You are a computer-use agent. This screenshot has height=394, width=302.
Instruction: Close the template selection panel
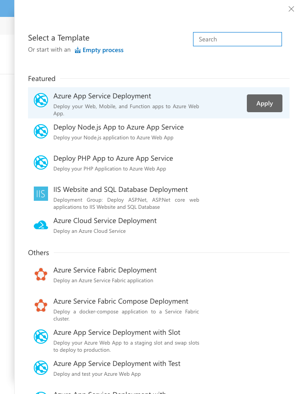tap(291, 9)
